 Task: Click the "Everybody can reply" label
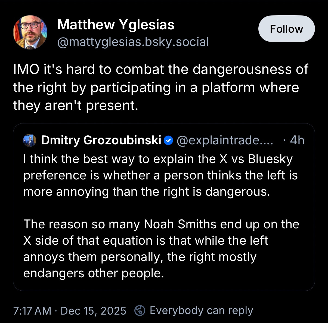[x=201, y=310]
